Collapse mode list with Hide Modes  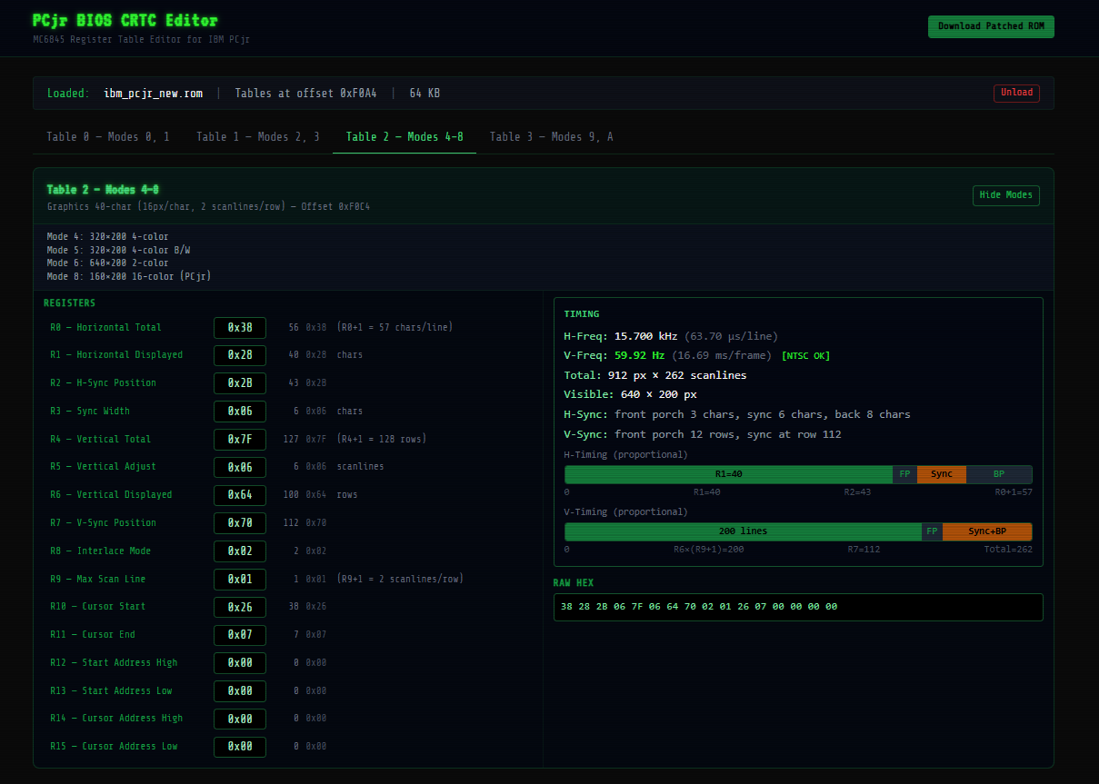click(1005, 195)
